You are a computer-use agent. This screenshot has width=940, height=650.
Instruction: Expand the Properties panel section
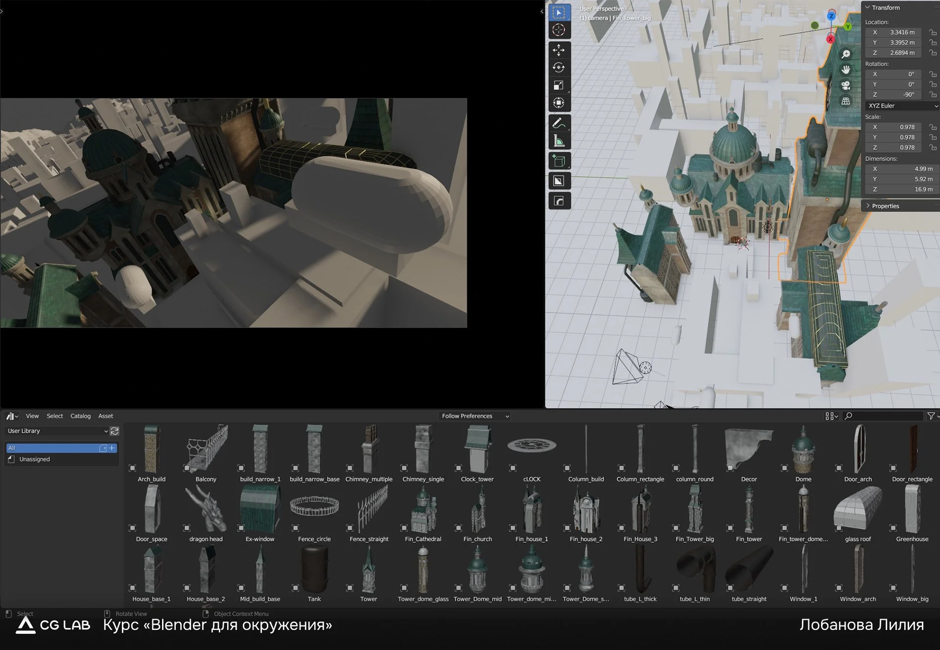885,206
